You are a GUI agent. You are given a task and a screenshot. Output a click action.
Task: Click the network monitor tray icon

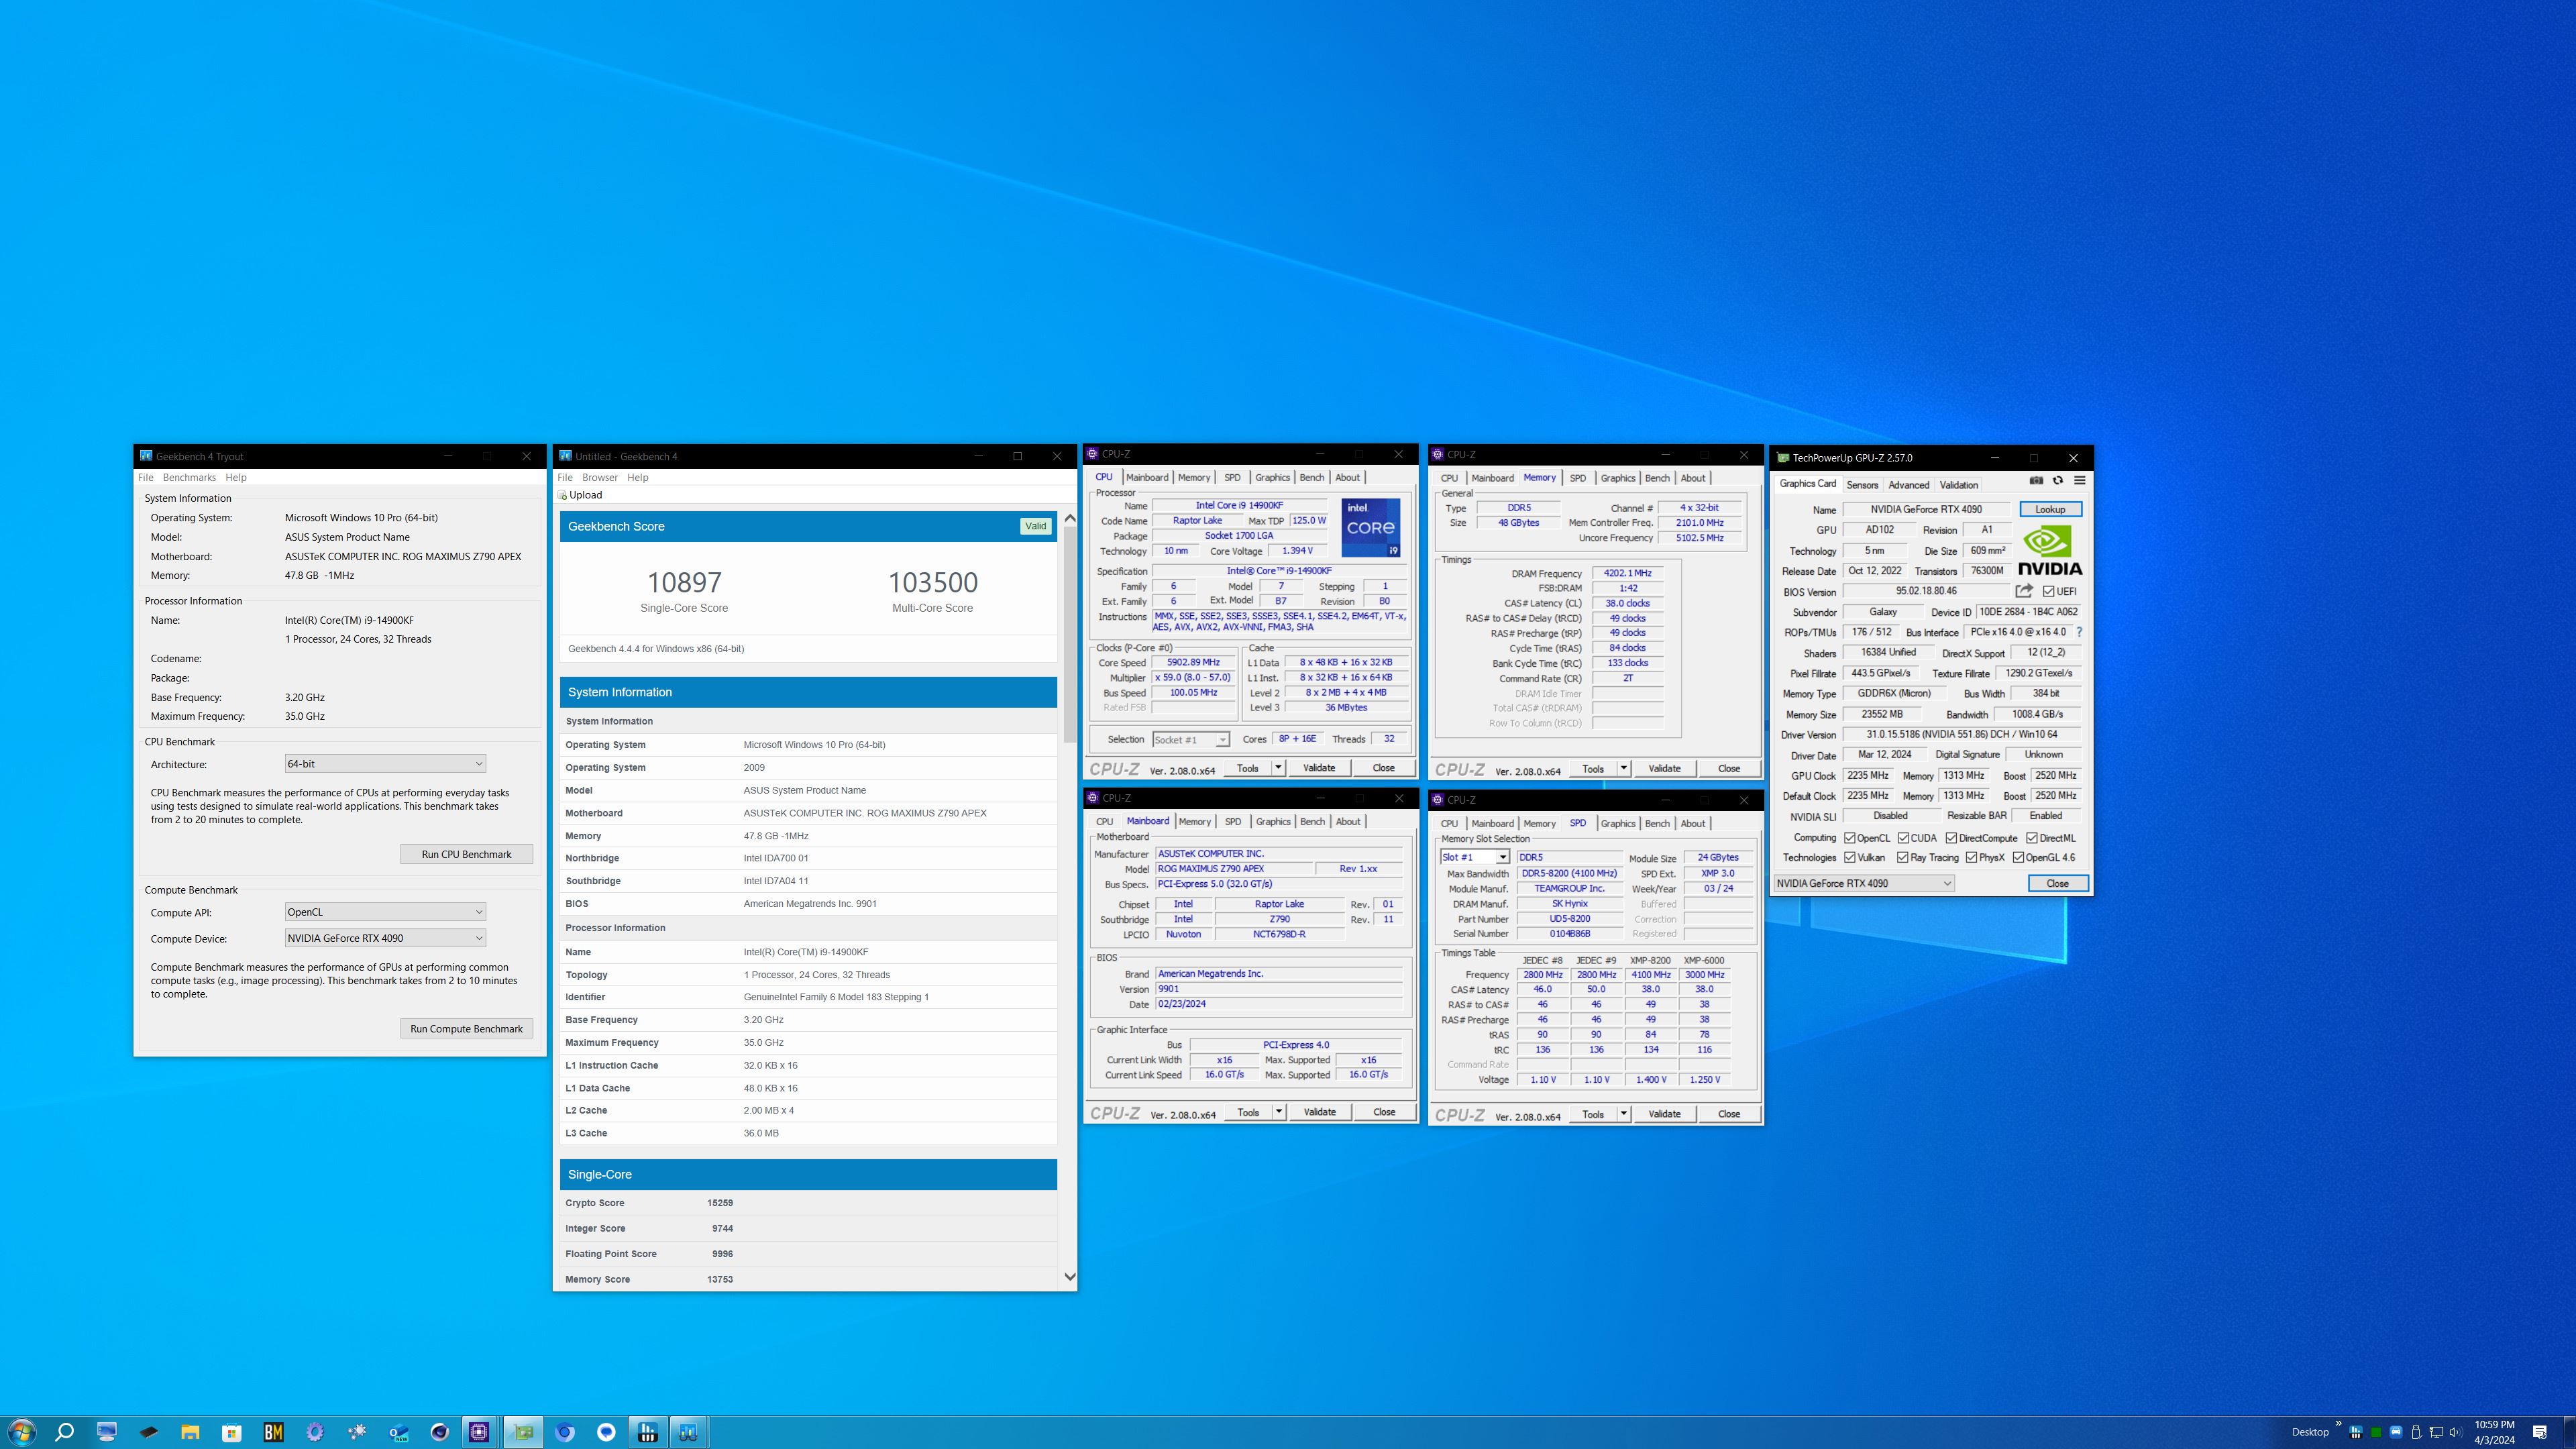[2436, 1432]
